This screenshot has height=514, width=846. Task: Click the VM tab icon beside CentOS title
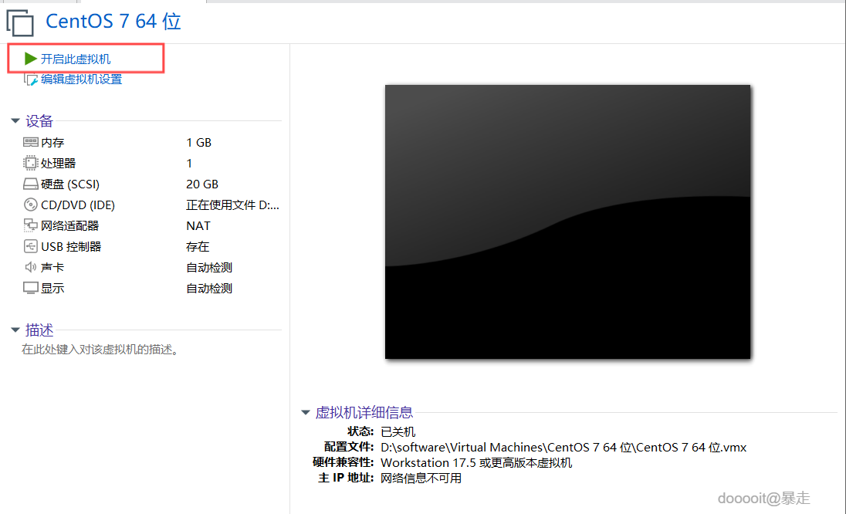click(x=20, y=22)
